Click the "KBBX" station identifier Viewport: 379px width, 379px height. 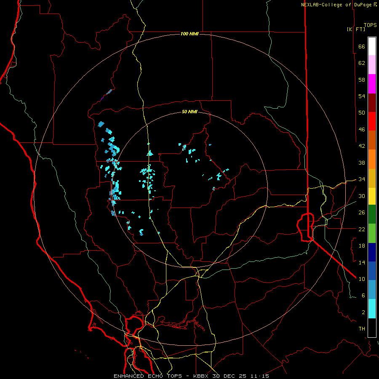click(x=200, y=376)
